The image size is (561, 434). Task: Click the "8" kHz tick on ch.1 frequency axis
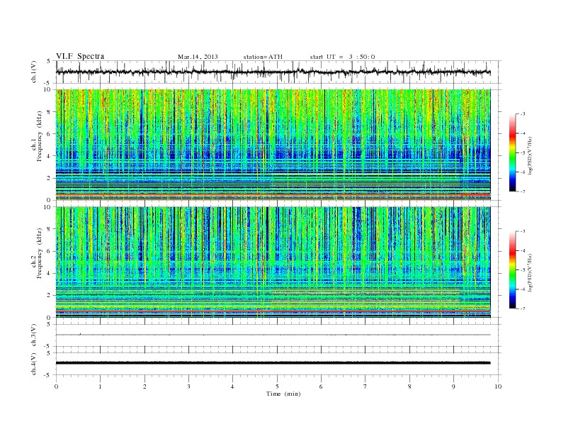tap(49, 112)
